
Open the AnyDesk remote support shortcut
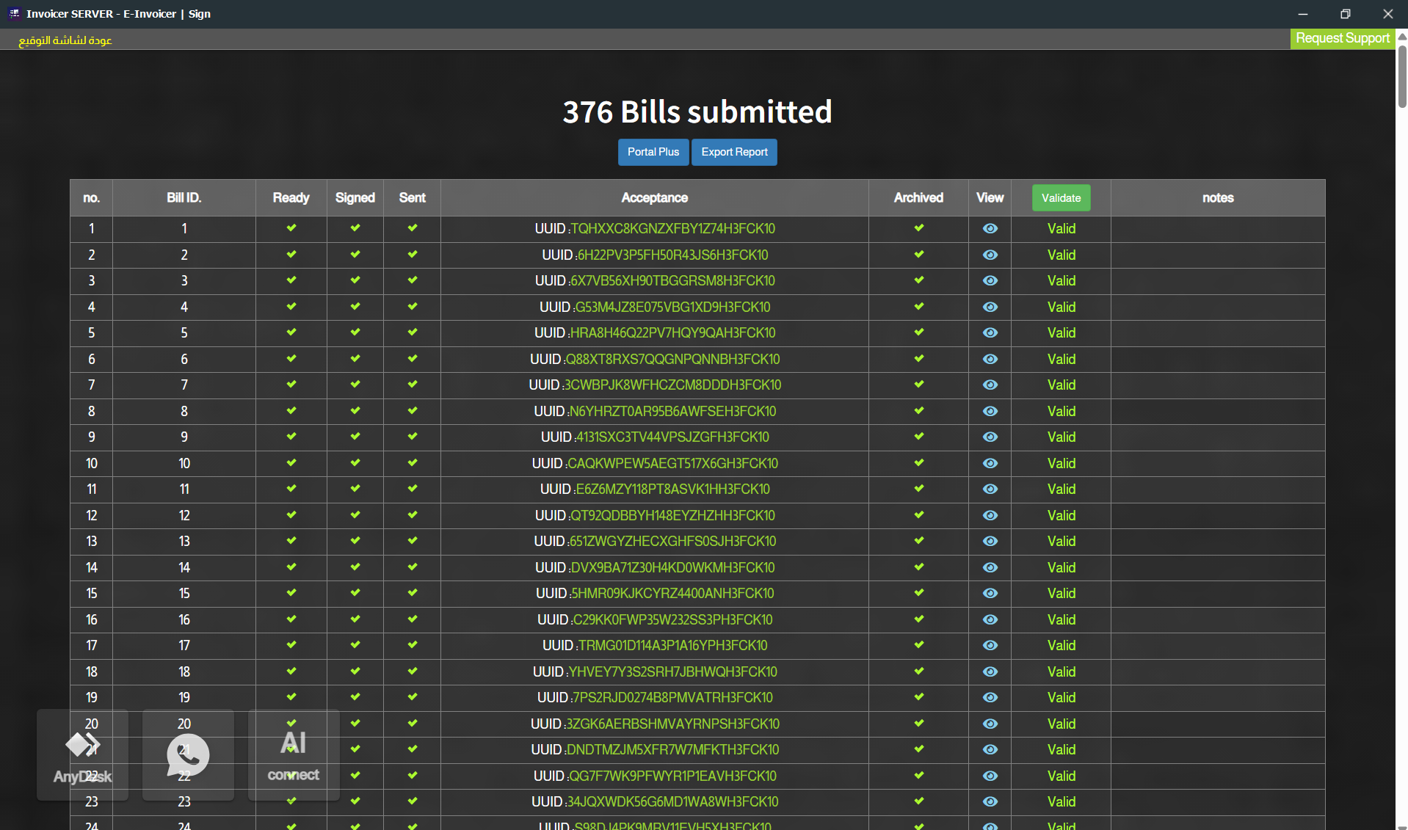pyautogui.click(x=82, y=754)
